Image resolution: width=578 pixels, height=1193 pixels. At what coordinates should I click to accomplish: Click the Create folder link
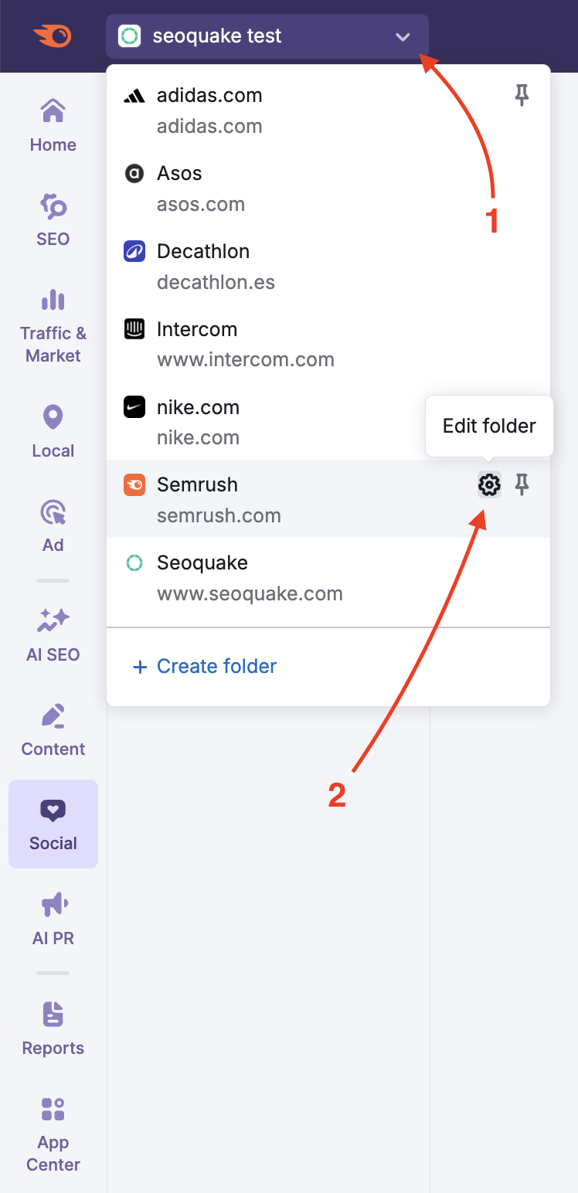pyautogui.click(x=206, y=666)
